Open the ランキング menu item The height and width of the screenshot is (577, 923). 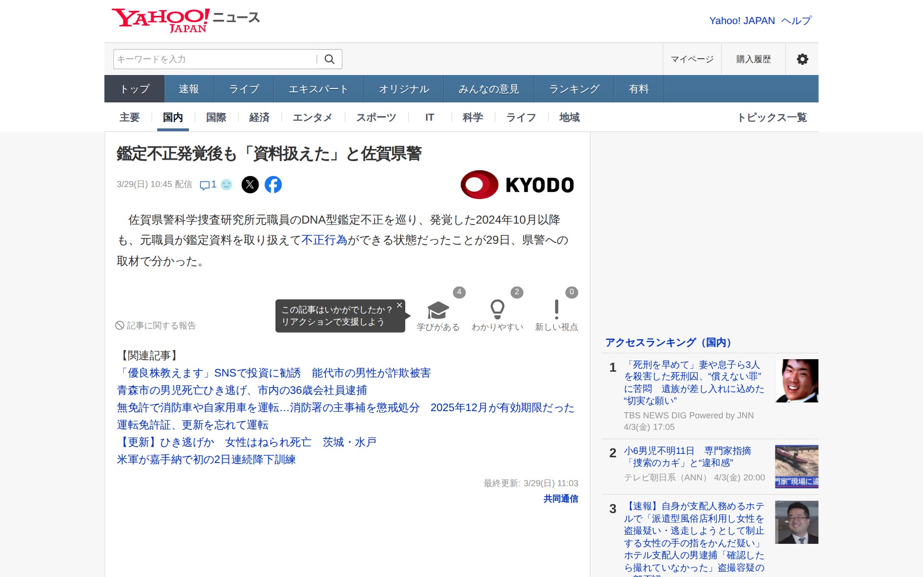tap(574, 88)
